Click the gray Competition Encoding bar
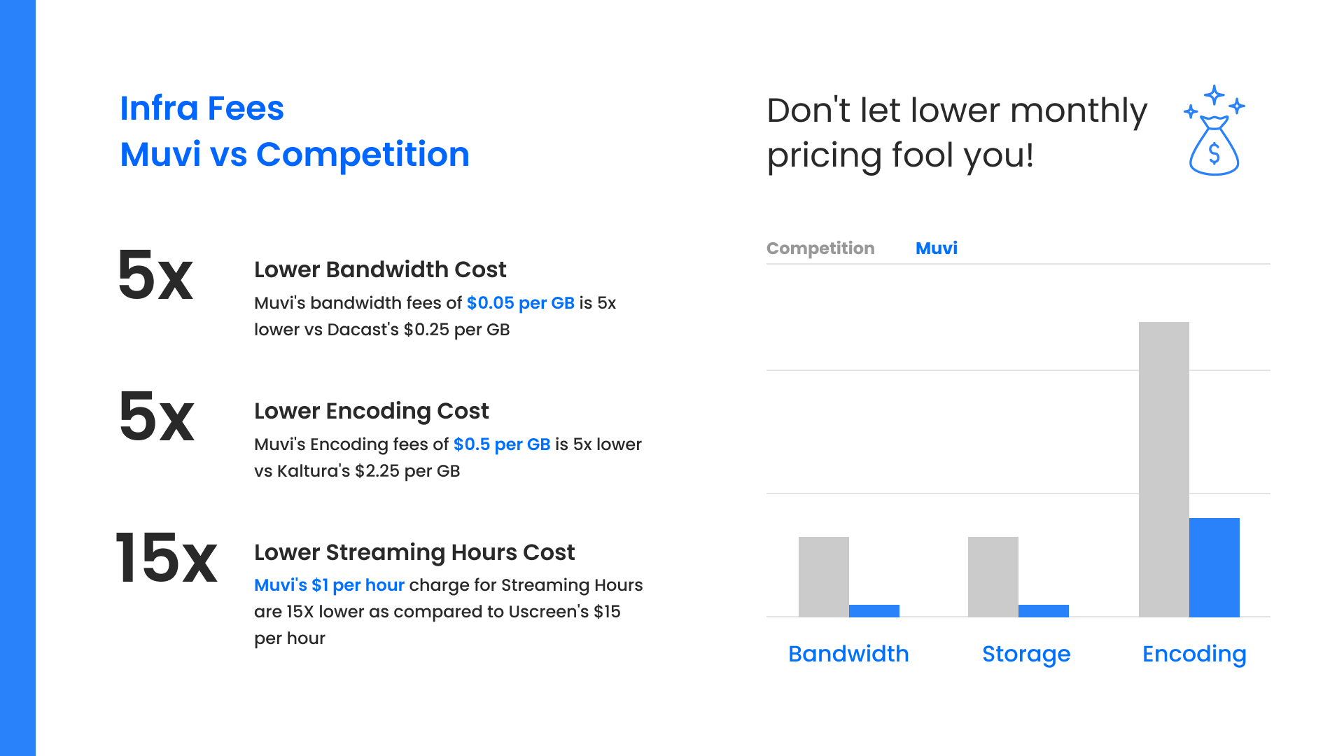The image size is (1344, 756). tap(1163, 469)
